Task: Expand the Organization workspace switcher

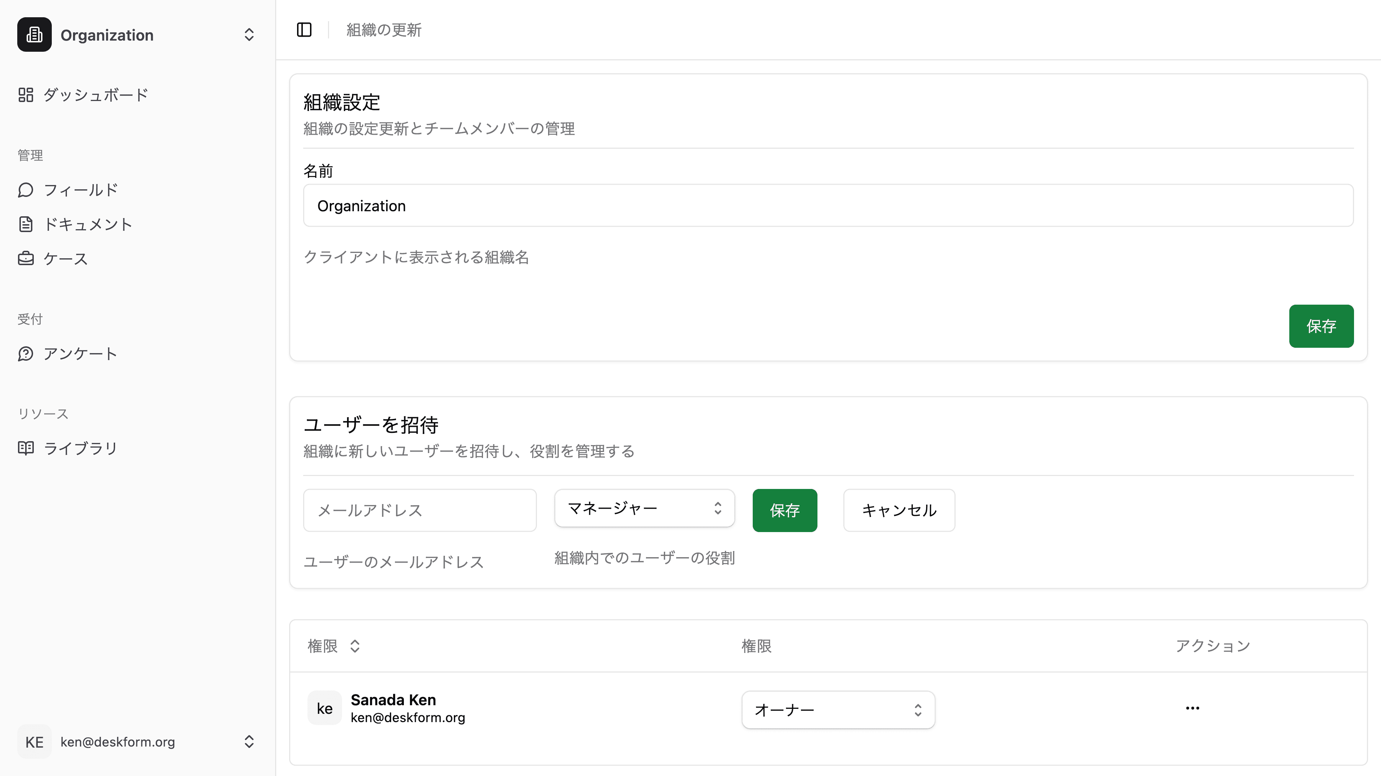Action: [249, 34]
